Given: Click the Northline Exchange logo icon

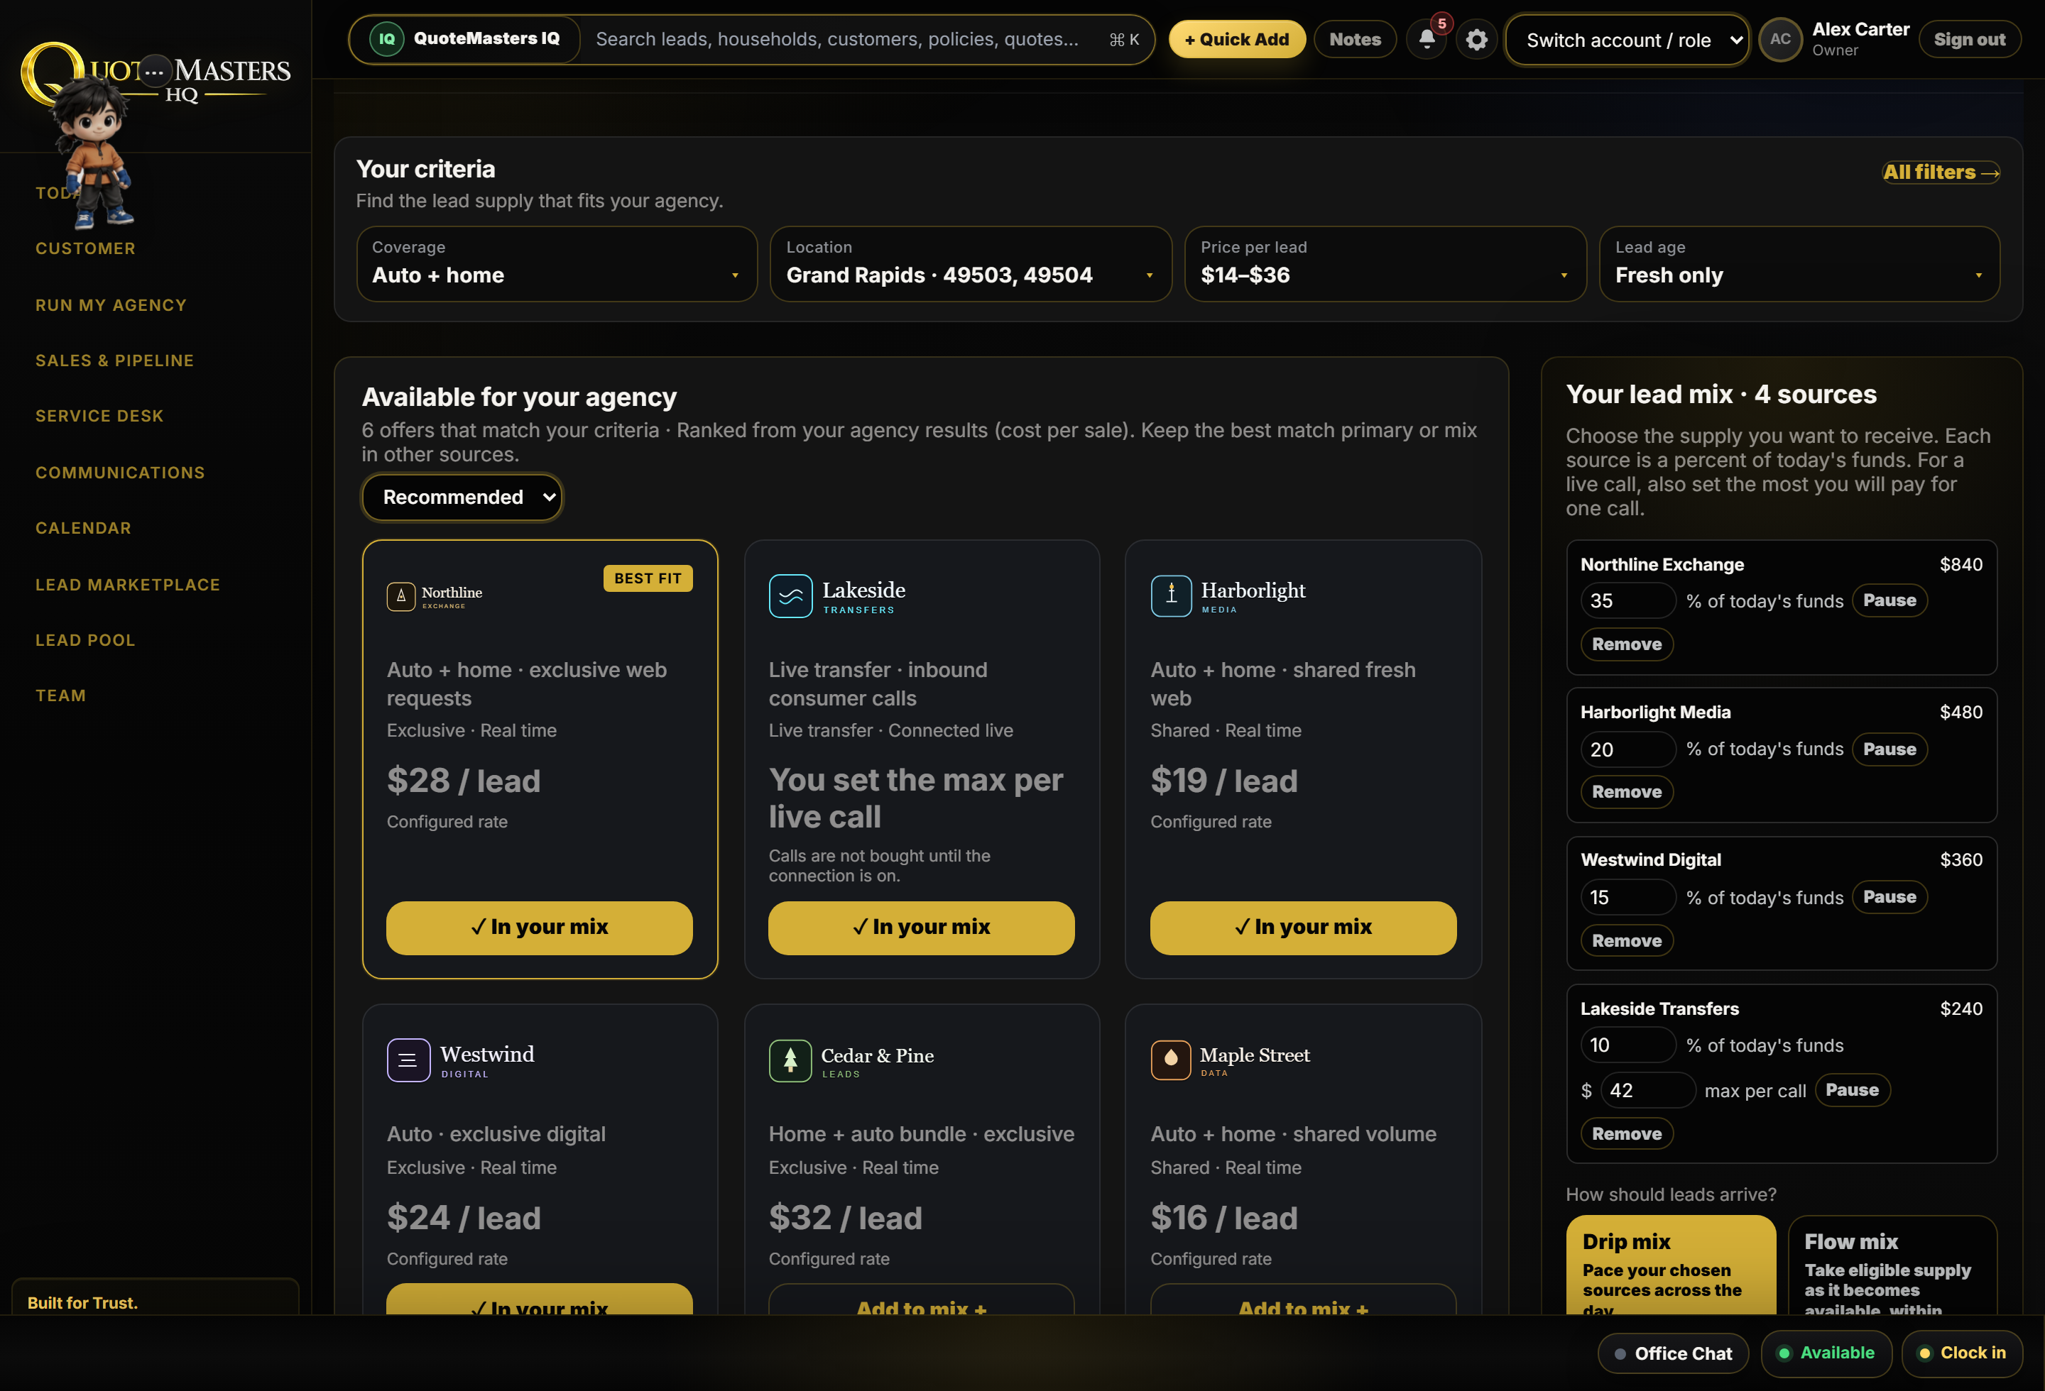Looking at the screenshot, I should [x=401, y=596].
